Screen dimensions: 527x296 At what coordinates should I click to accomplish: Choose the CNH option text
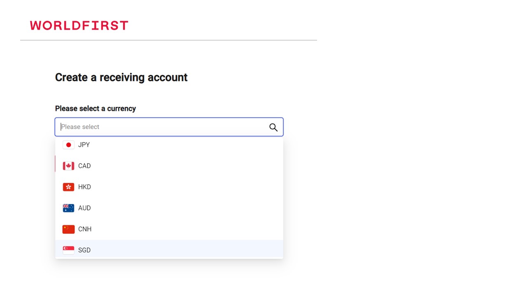pos(85,229)
